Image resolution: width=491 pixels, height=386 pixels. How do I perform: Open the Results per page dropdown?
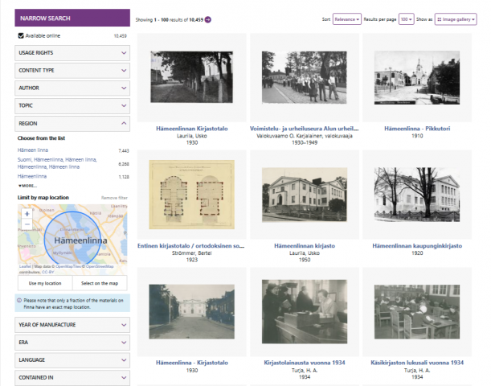tap(406, 19)
